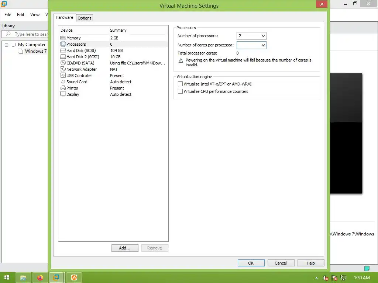Click the USB Controller icon
The height and width of the screenshot is (283, 378).
(x=63, y=75)
